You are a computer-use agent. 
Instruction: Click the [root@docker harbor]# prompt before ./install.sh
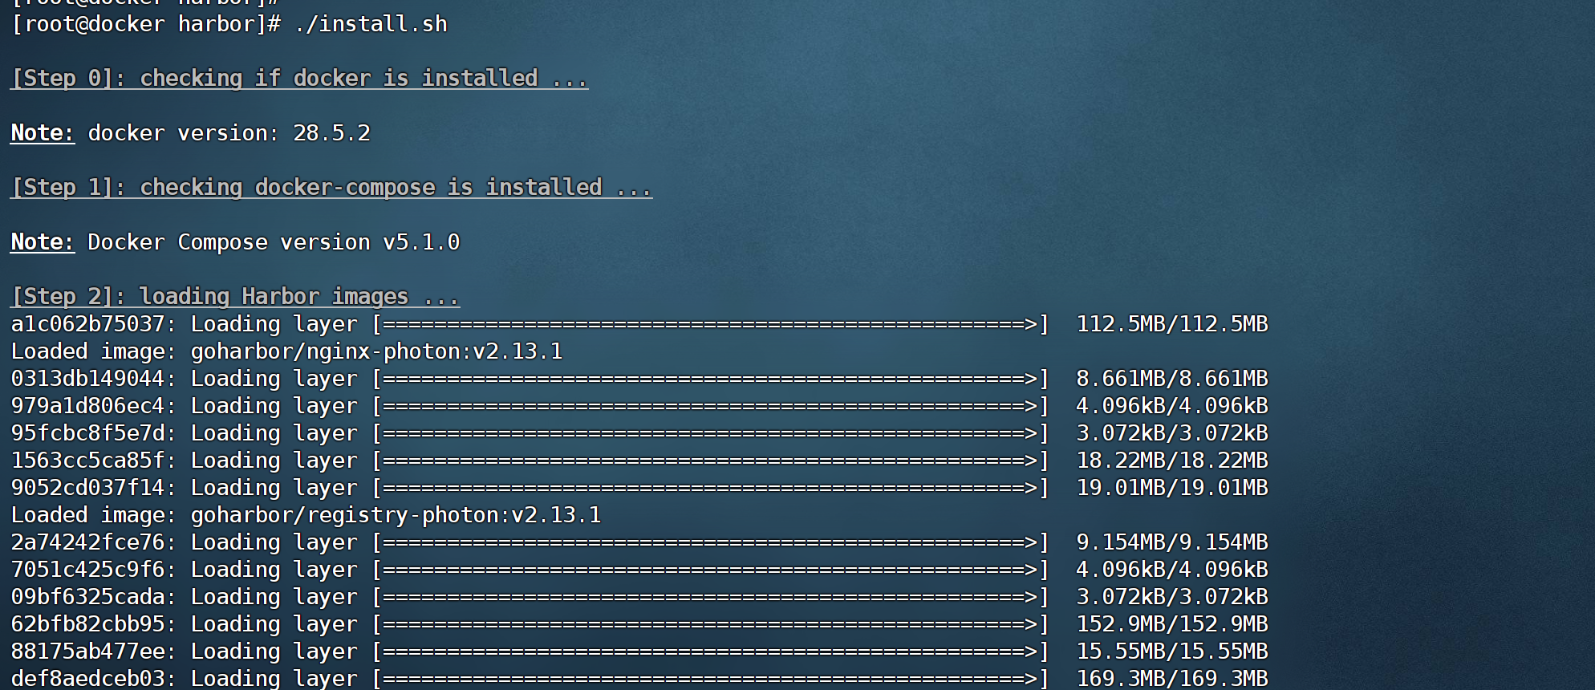146,24
